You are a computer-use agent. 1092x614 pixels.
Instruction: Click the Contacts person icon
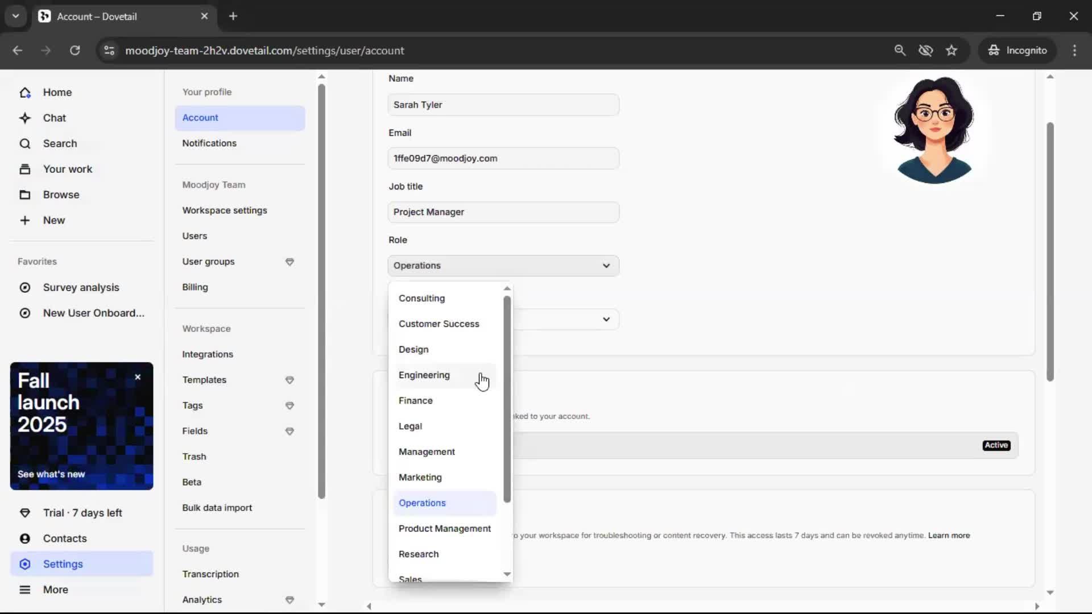25,538
